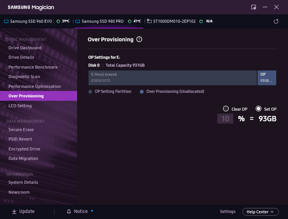The image size is (288, 219).
Task: Select the Clear OP radio button
Action: 226,109
